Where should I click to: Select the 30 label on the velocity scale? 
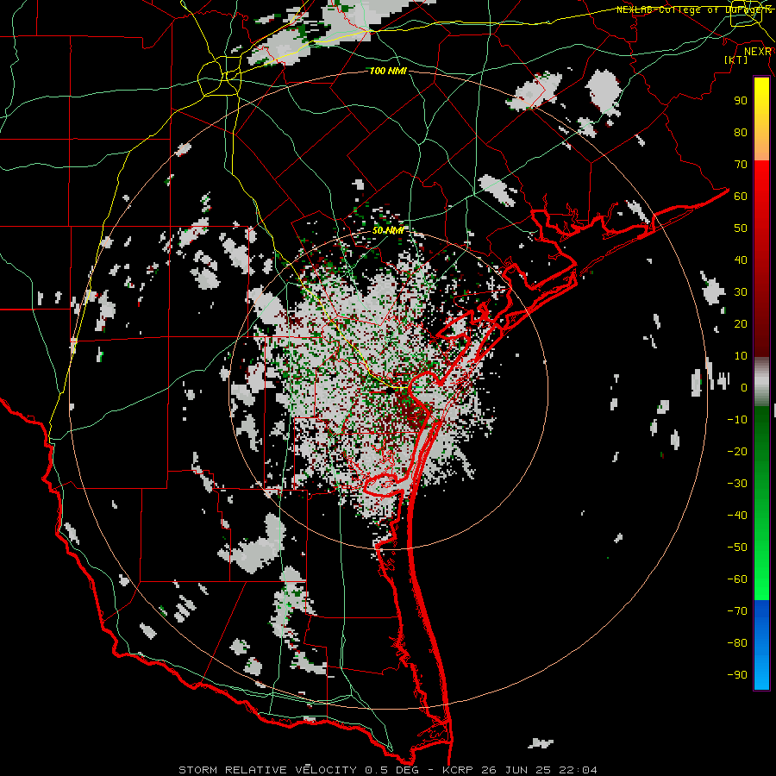coord(741,292)
